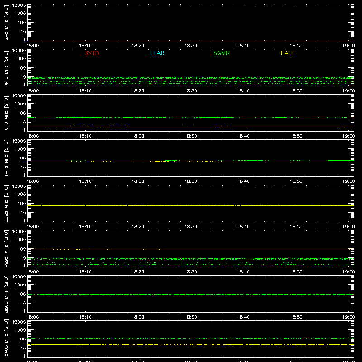Image resolution: width=362 pixels, height=362 pixels.
Task: Click the 10 tick of the 1415 MHz panel
Action: pyautogui.click(x=23, y=167)
